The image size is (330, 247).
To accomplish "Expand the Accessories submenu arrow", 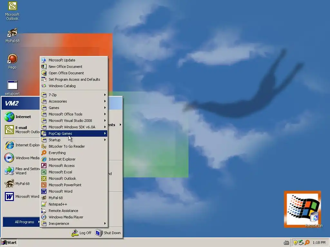I will pos(105,101).
